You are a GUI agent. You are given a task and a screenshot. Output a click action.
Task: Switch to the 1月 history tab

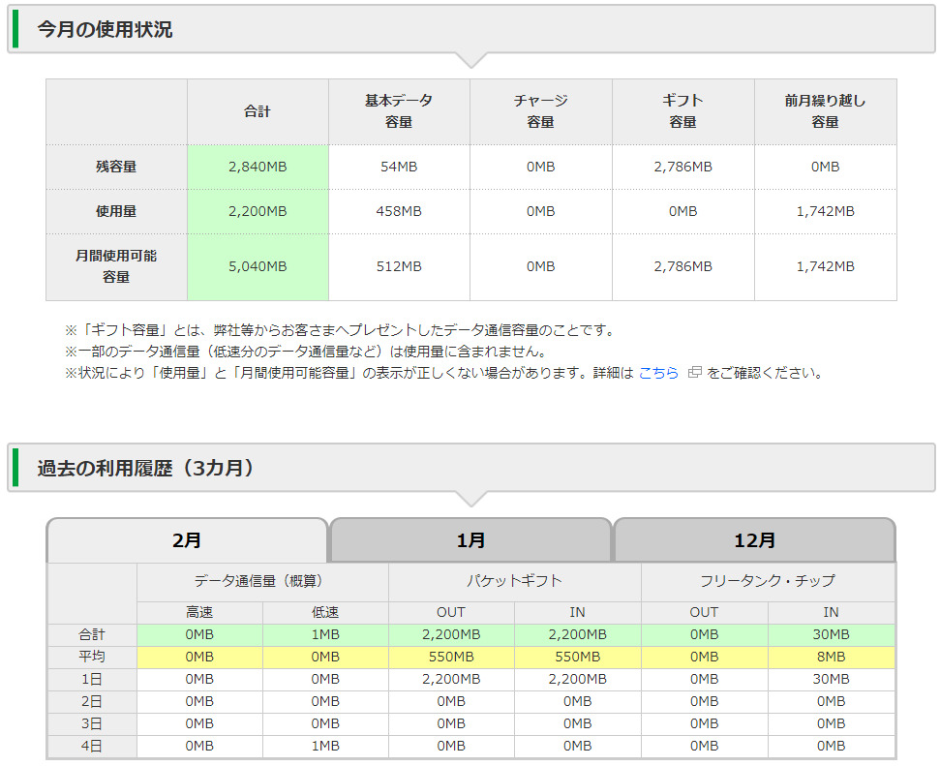[471, 540]
